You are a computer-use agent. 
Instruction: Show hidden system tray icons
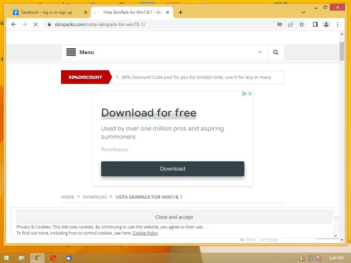pos(294,258)
